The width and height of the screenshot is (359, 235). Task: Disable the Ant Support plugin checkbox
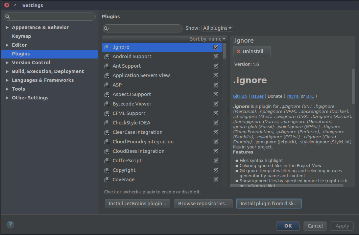(216, 66)
